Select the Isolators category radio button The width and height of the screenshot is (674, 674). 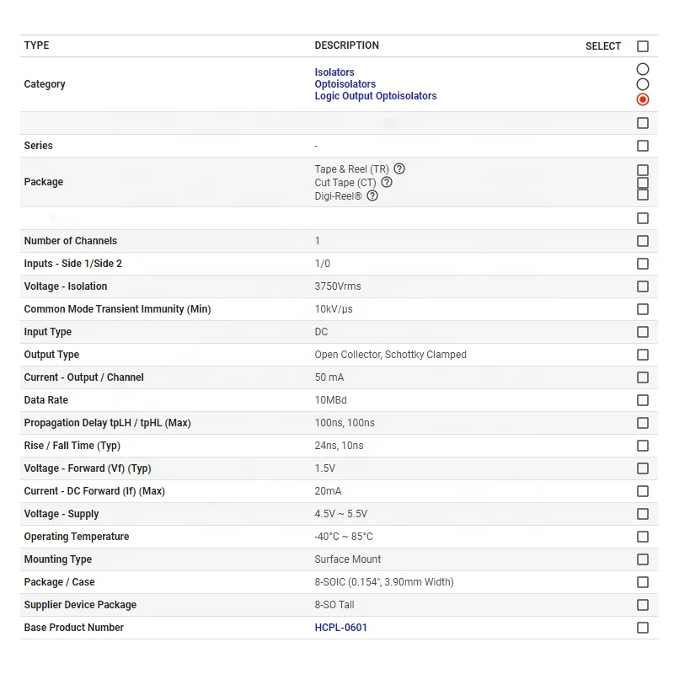tap(643, 69)
